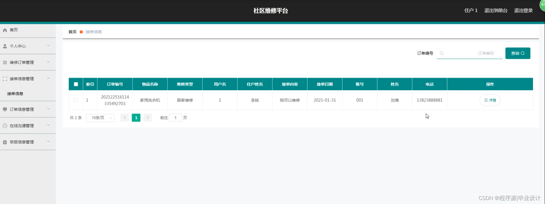The image size is (545, 204).
Task: Go to the previous page arrow
Action: (125, 118)
